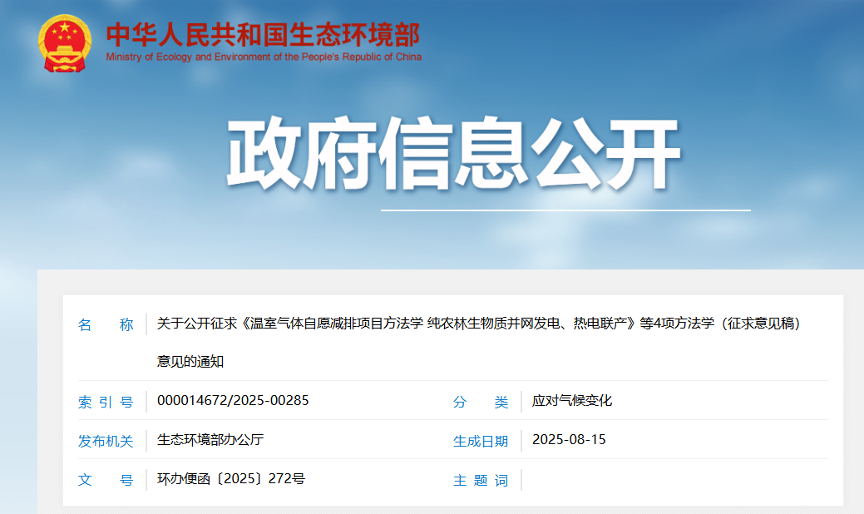Click the English ministry name subtitle
This screenshot has width=864, height=514.
(263, 58)
